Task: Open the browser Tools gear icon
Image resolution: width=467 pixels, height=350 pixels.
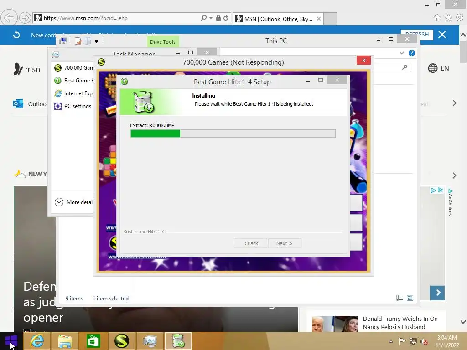Action: (x=460, y=18)
